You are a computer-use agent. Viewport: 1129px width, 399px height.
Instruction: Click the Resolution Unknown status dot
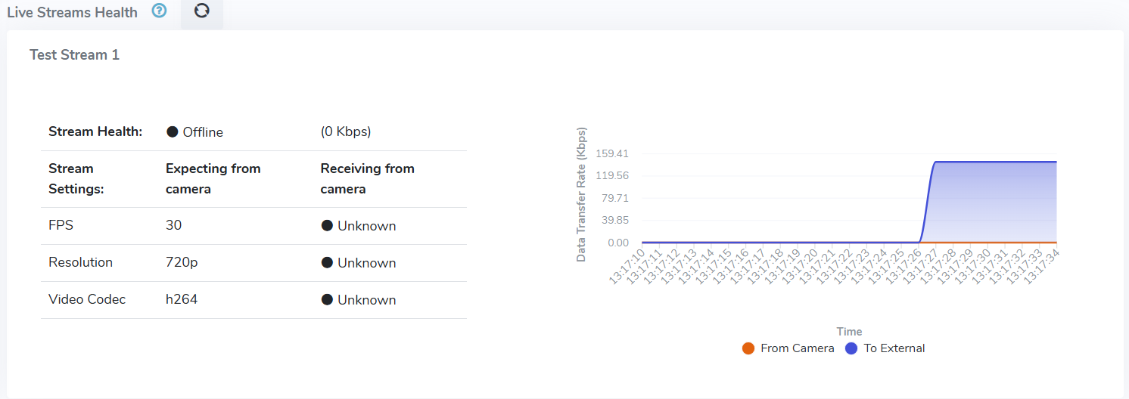(x=327, y=263)
